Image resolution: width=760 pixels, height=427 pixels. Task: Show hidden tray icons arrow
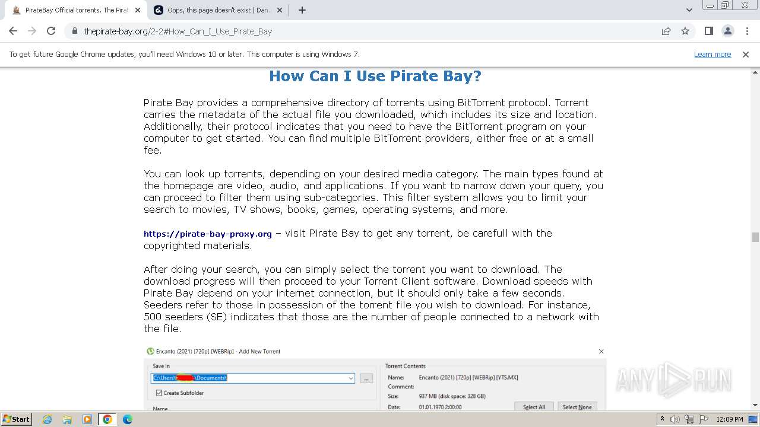tap(663, 419)
